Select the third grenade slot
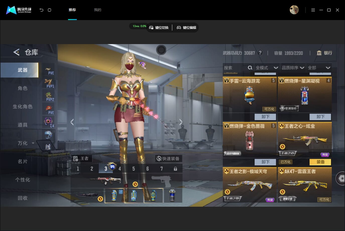This screenshot has height=231, width=345. pos(153,195)
